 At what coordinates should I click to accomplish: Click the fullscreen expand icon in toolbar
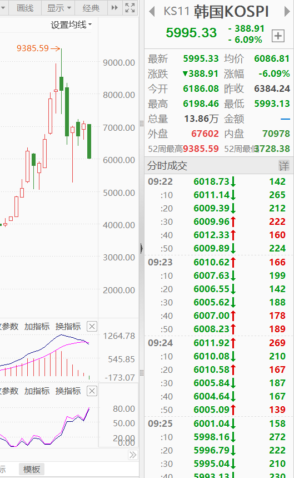tap(130, 8)
